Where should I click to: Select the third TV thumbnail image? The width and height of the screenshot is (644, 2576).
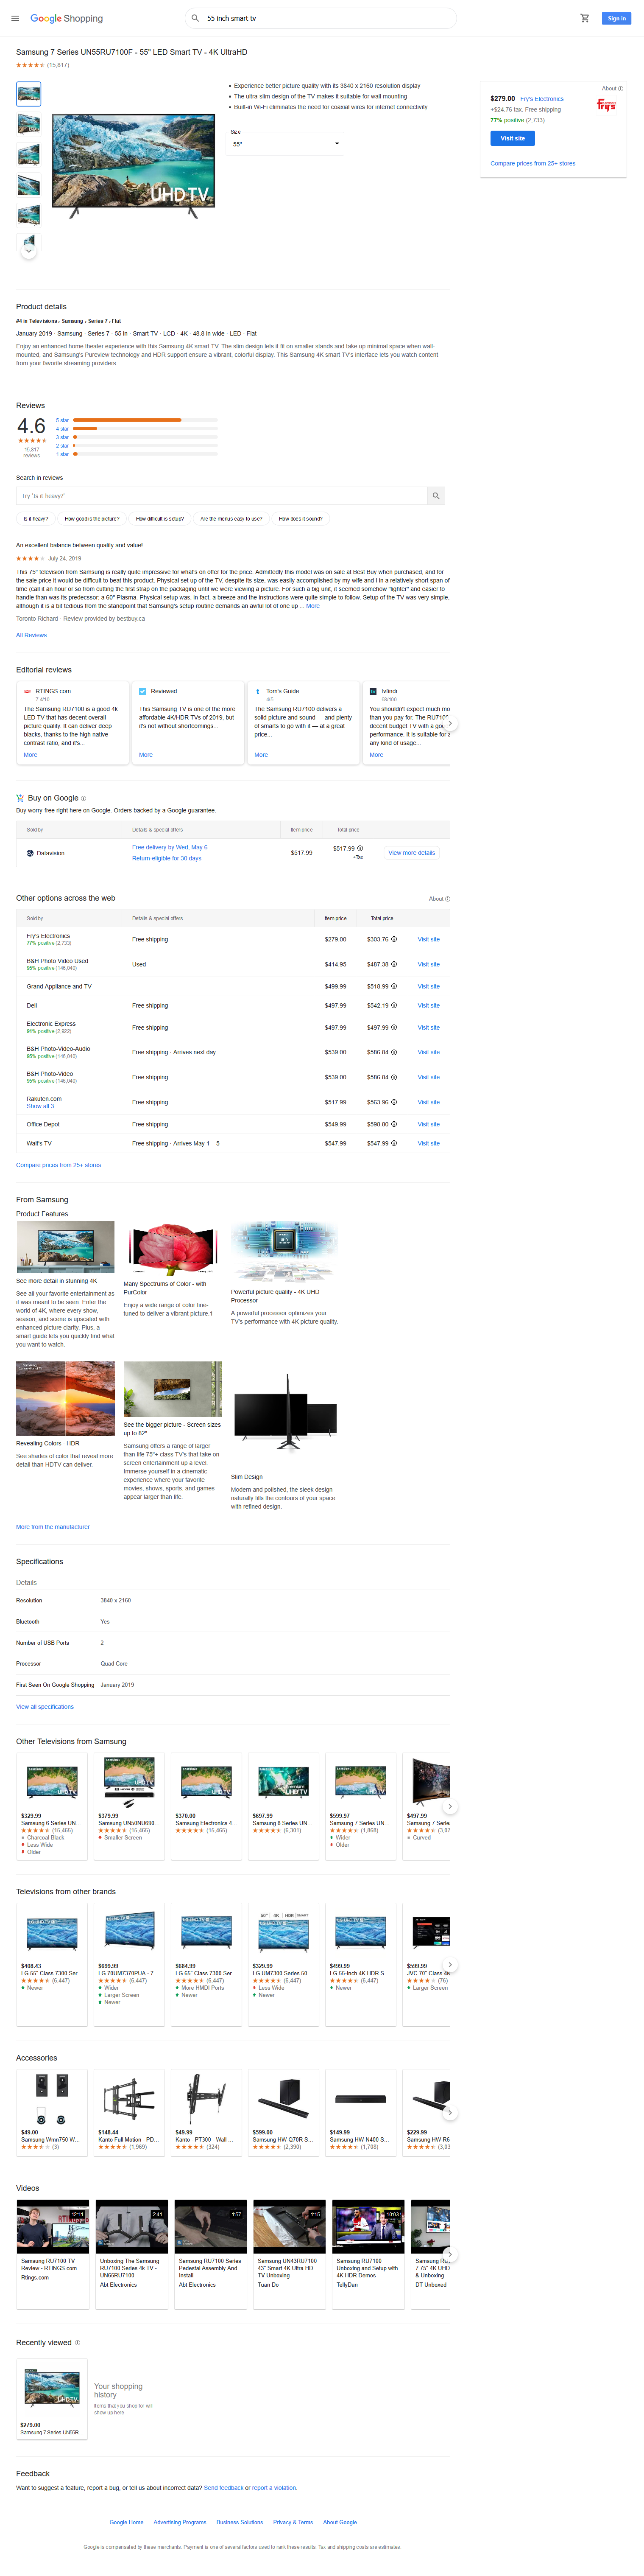click(x=29, y=154)
